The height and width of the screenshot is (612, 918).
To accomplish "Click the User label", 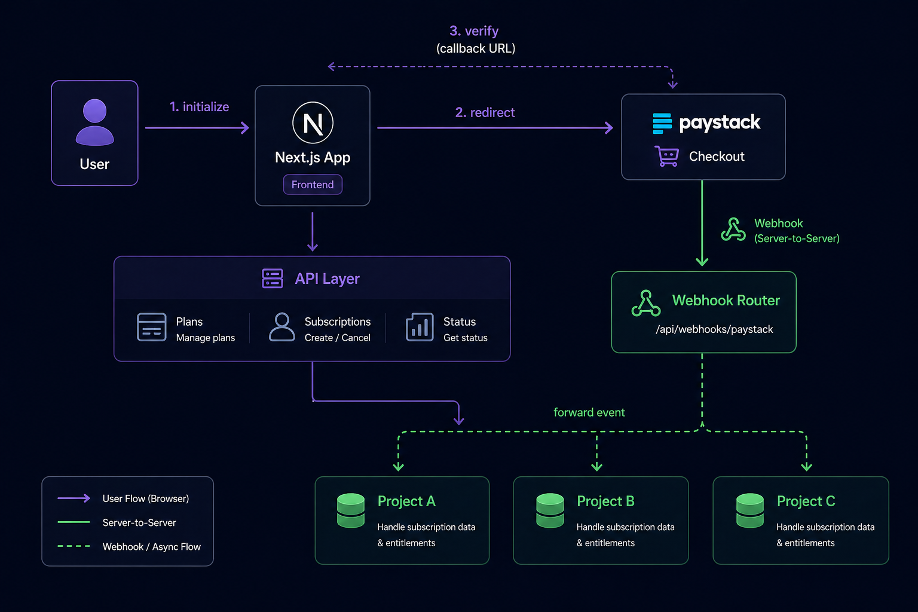I will click(x=94, y=164).
